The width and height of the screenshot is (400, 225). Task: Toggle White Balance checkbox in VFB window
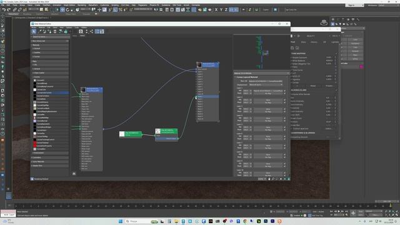pos(291,61)
